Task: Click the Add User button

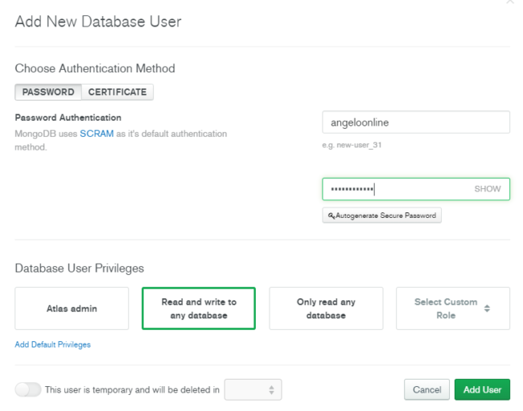Action: tap(482, 389)
